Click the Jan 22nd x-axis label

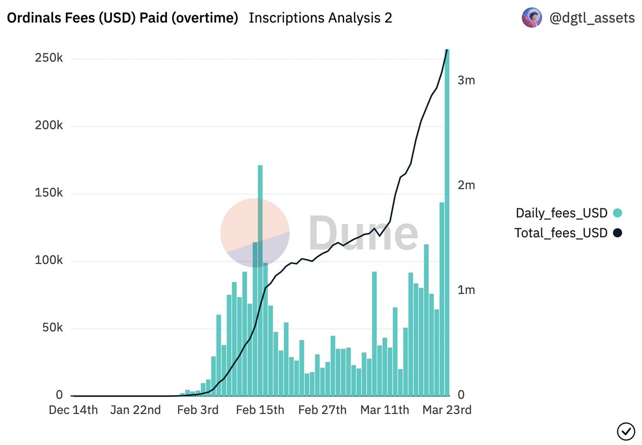pyautogui.click(x=136, y=410)
